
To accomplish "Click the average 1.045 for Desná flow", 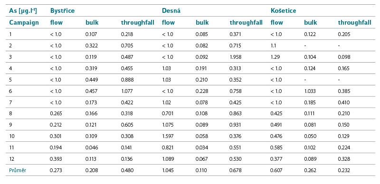I will tap(168, 170).
